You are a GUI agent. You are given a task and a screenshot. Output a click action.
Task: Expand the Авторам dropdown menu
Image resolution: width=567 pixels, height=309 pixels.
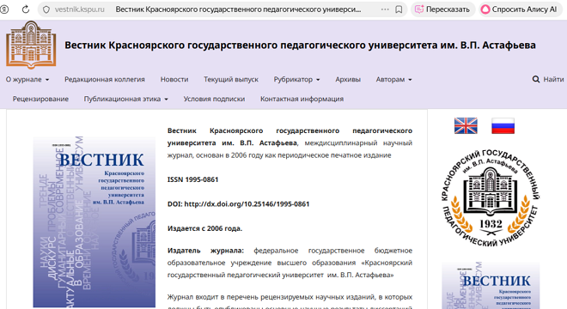pos(393,80)
